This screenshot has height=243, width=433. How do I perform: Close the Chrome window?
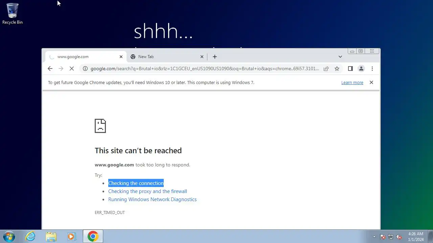[x=372, y=51]
